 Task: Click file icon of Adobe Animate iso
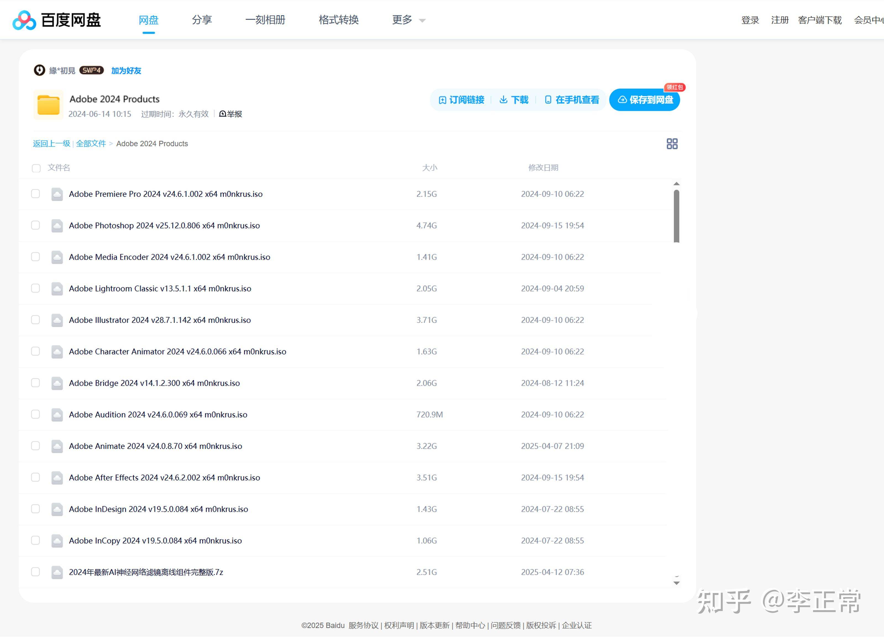pyautogui.click(x=57, y=446)
